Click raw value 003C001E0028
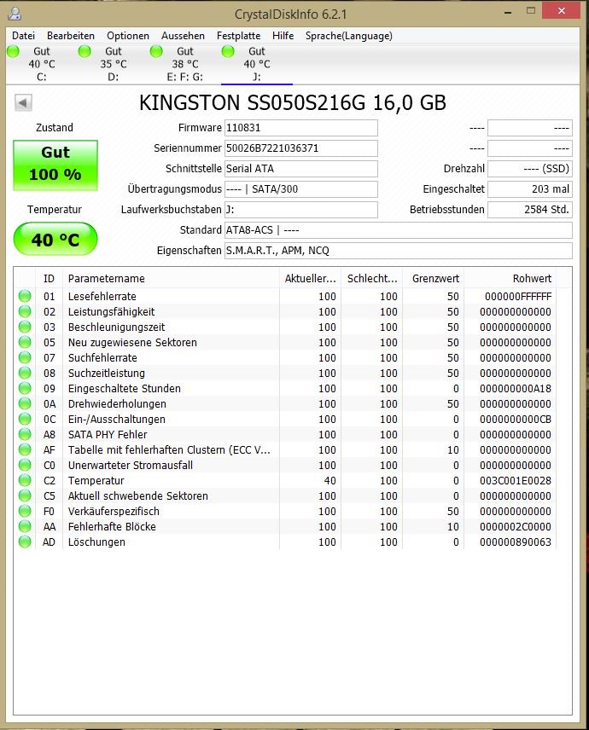Image resolution: width=589 pixels, height=730 pixels. pyautogui.click(x=516, y=481)
